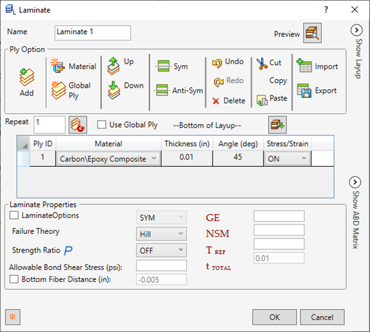Viewport: 370px width, 332px height.
Task: Apply Sym symmetric layup option
Action: [163, 66]
